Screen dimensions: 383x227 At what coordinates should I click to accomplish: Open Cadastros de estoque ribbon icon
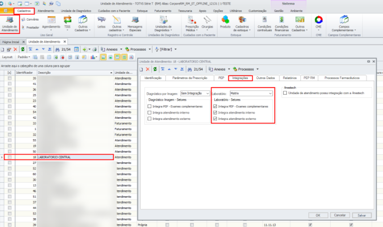tap(242, 24)
